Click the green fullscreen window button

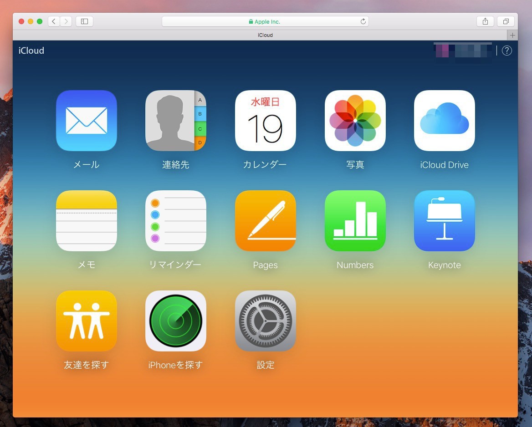pyautogui.click(x=40, y=21)
